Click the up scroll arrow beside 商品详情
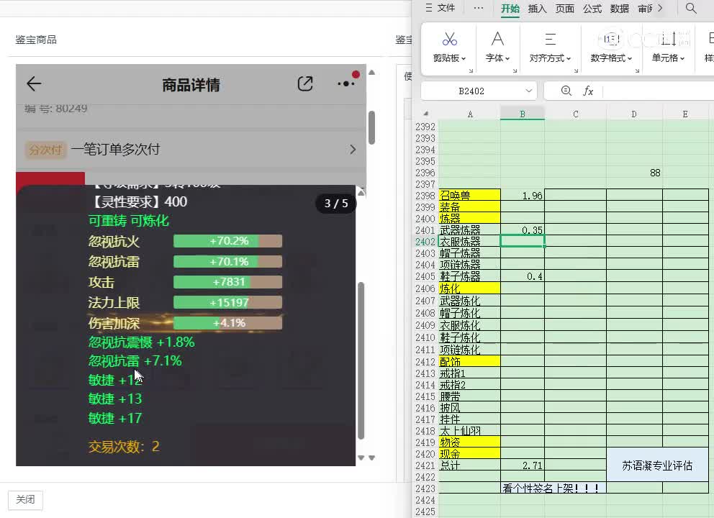The height and width of the screenshot is (518, 714). coord(371,73)
